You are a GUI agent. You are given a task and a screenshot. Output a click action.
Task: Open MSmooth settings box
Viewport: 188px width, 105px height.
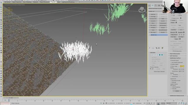[176, 32]
